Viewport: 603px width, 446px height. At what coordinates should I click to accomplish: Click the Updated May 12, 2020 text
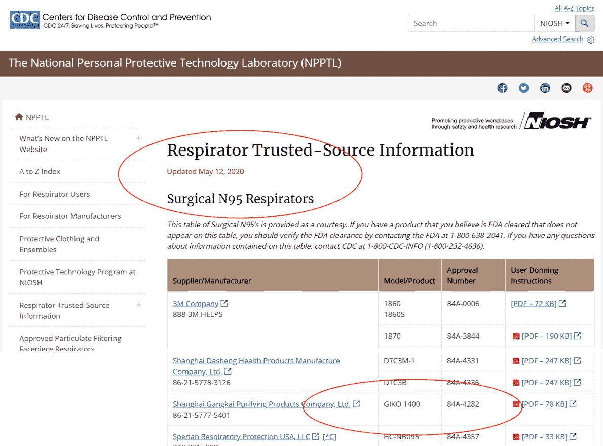pyautogui.click(x=205, y=171)
